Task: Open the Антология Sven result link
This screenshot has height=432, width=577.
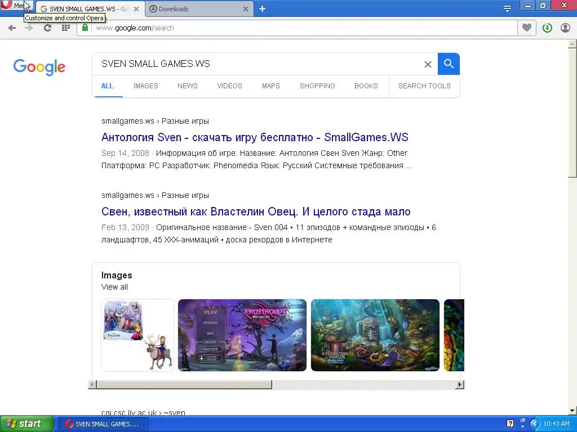Action: click(x=255, y=137)
